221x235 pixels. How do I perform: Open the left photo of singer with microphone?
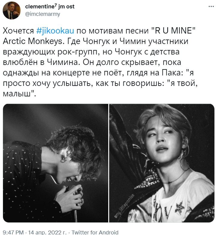pyautogui.click(x=55, y=163)
